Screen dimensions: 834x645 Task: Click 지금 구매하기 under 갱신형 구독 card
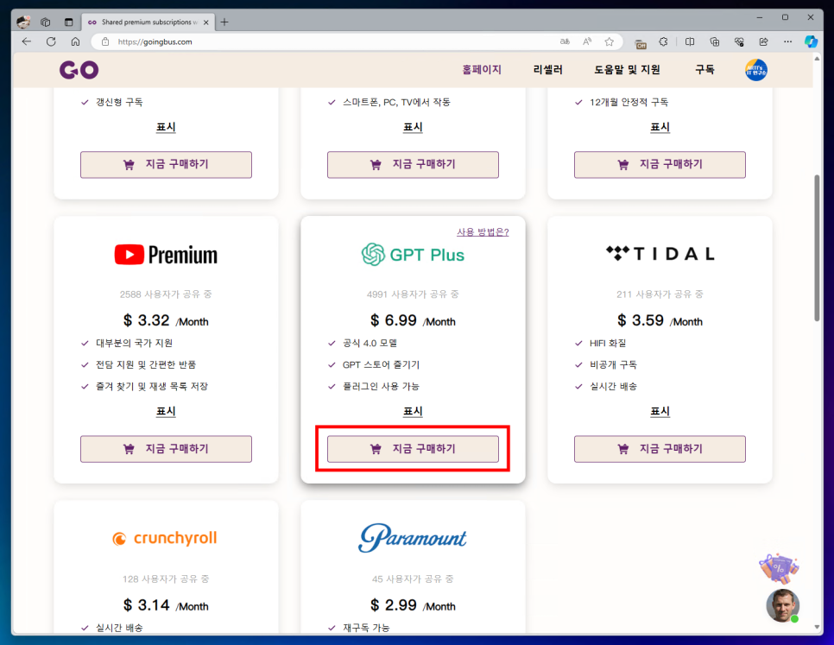click(x=166, y=164)
